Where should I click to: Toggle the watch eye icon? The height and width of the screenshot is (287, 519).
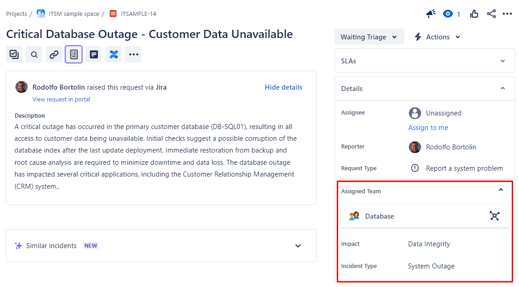(448, 14)
